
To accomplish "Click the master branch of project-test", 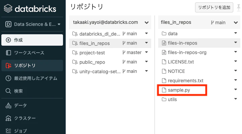I will point(132,52).
